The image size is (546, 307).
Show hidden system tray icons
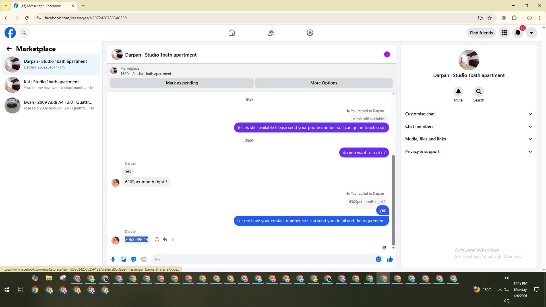coord(500,290)
